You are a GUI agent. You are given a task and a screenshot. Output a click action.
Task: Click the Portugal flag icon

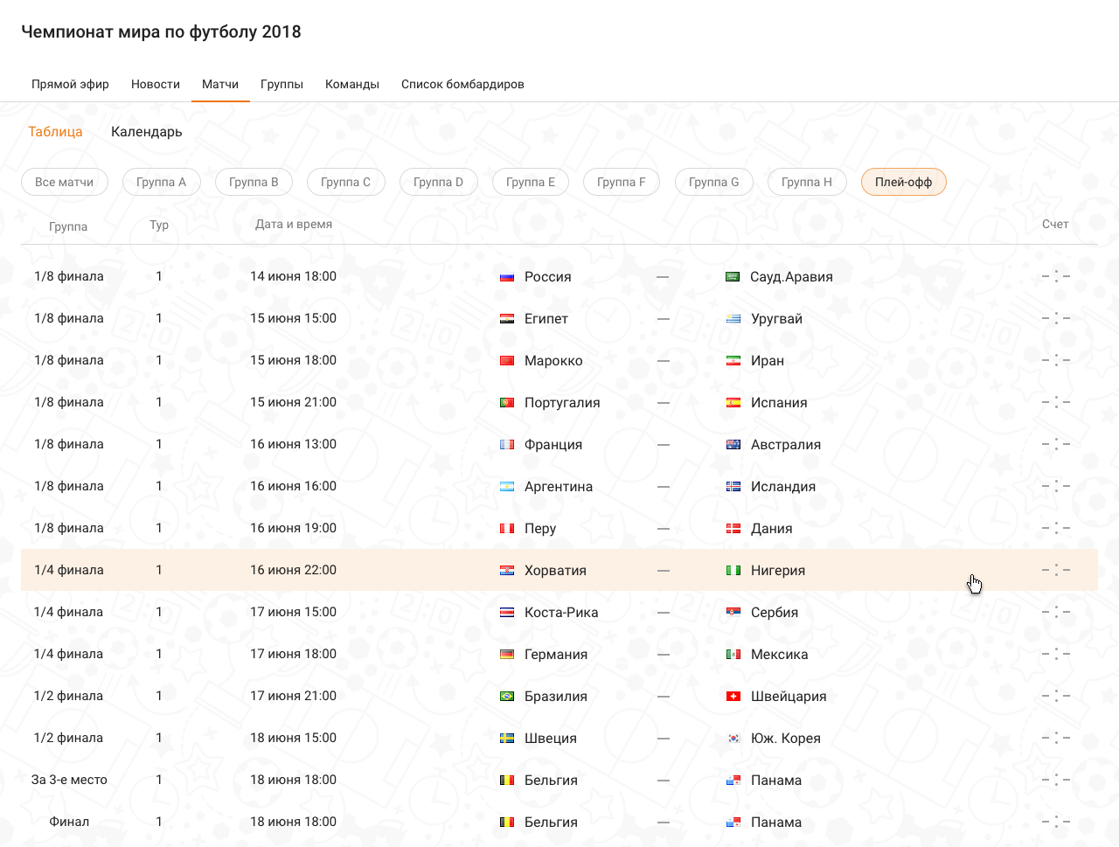(x=507, y=403)
